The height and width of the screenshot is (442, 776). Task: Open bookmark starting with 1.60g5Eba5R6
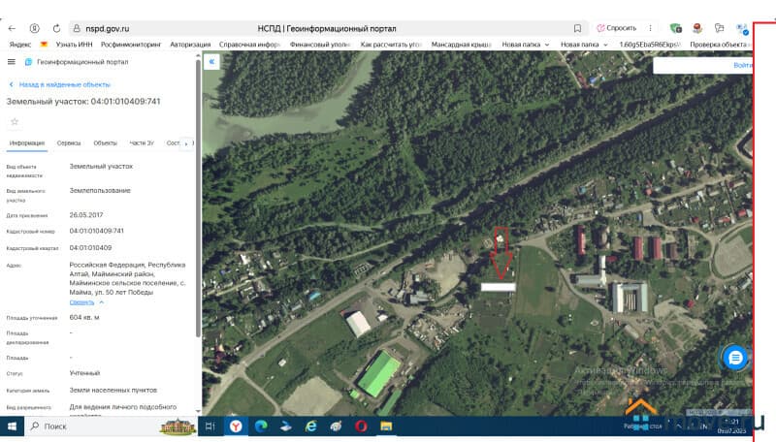tap(650, 45)
